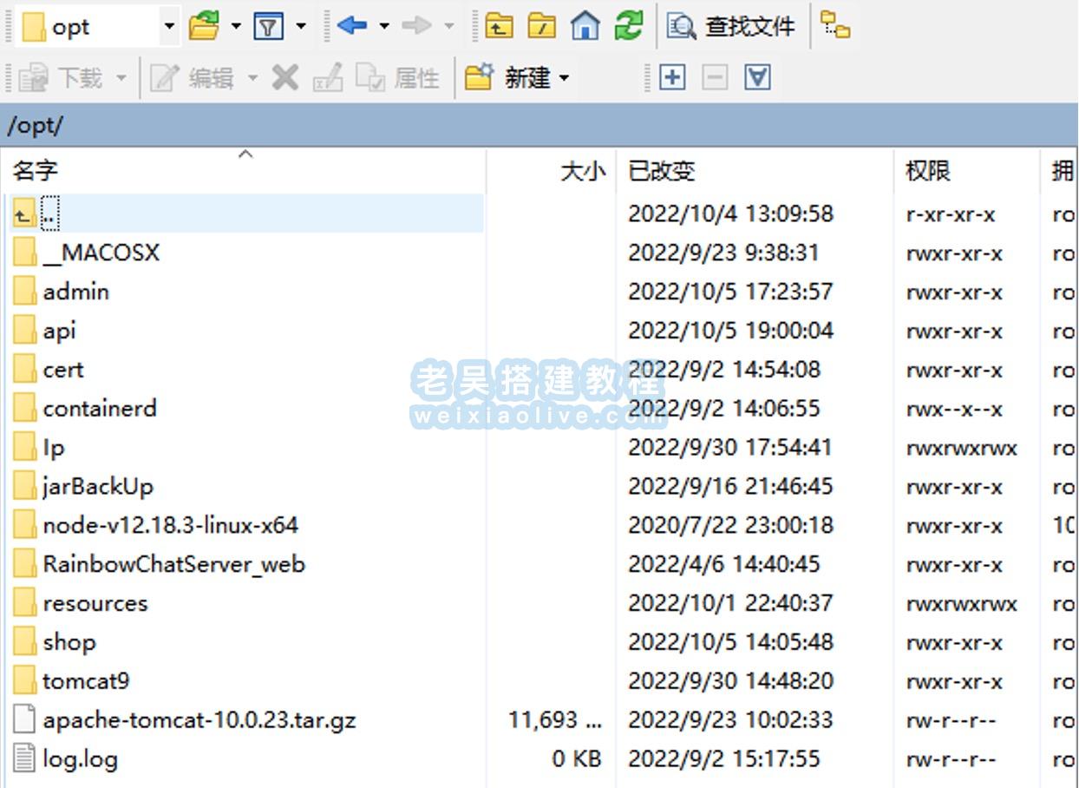Click the root directory folder icon
The width and height of the screenshot is (1079, 788).
point(542,26)
